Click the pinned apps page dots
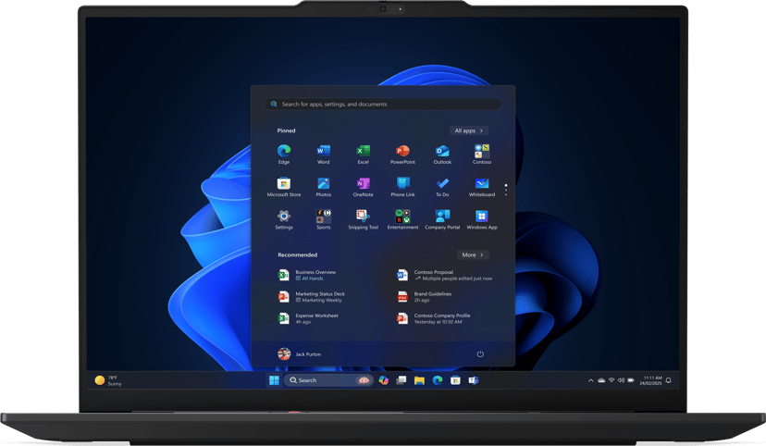 click(506, 190)
